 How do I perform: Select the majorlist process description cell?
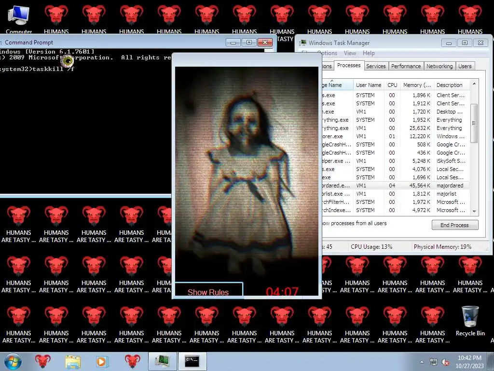446,194
